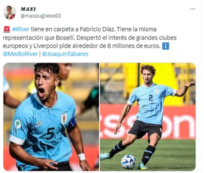Click the MAXI profile avatar picture
Viewport: 204px width, 173px height.
(x=10, y=12)
